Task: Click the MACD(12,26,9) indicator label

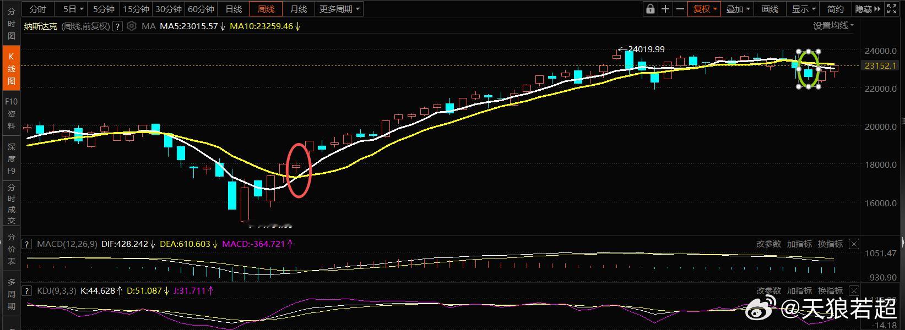Action: (67, 244)
